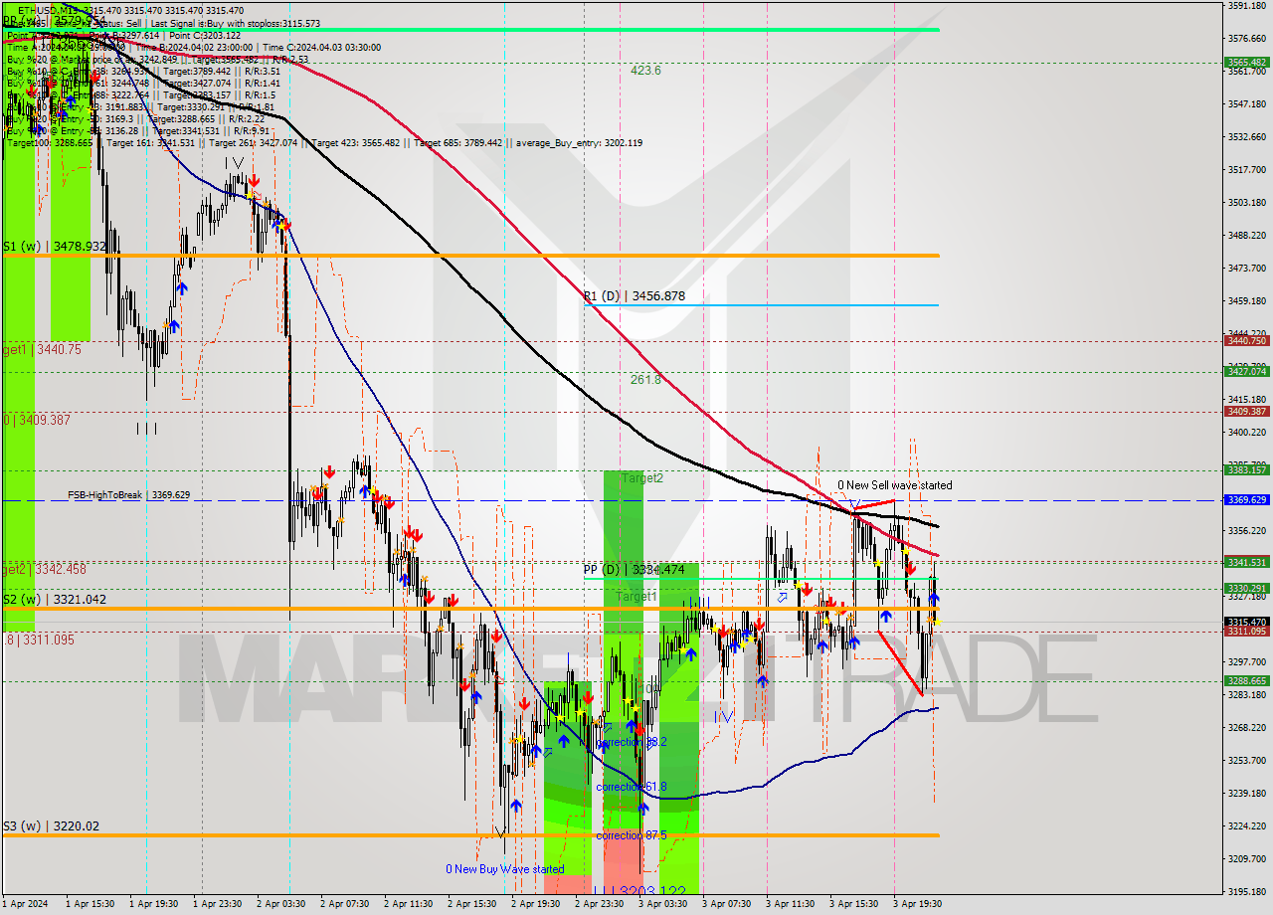Viewport: 1273px width, 915px height.
Task: Click the black 3369.629 price tag
Action: (x=1246, y=500)
